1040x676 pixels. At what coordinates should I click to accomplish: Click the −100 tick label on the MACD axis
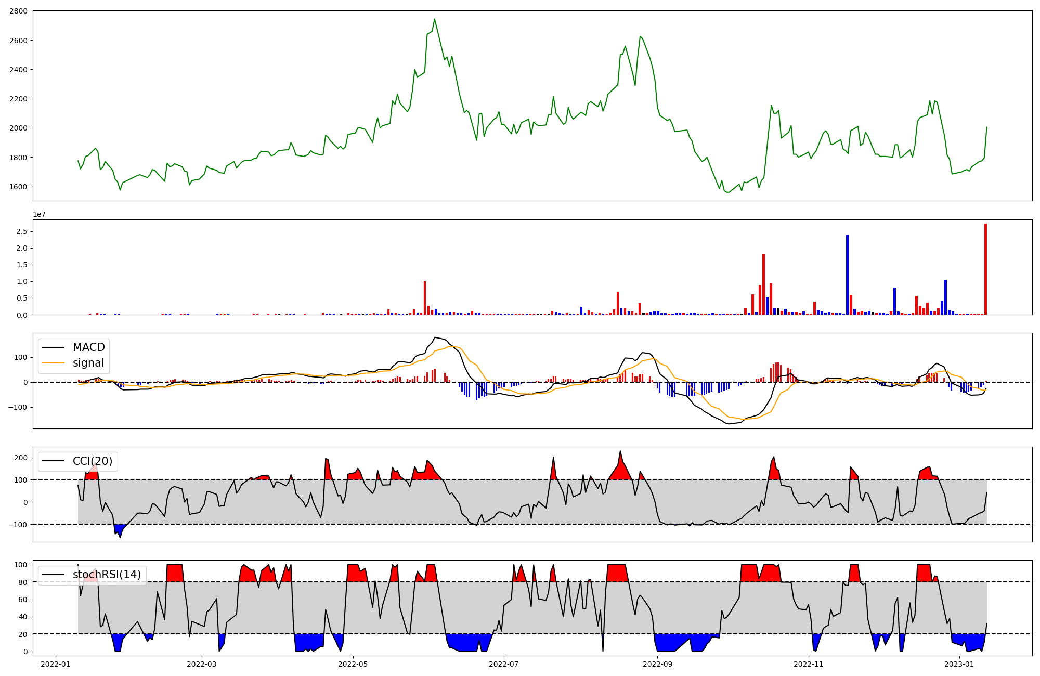(17, 407)
